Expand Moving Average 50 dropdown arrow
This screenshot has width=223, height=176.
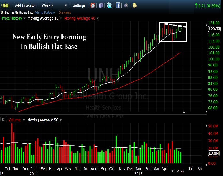61,120
